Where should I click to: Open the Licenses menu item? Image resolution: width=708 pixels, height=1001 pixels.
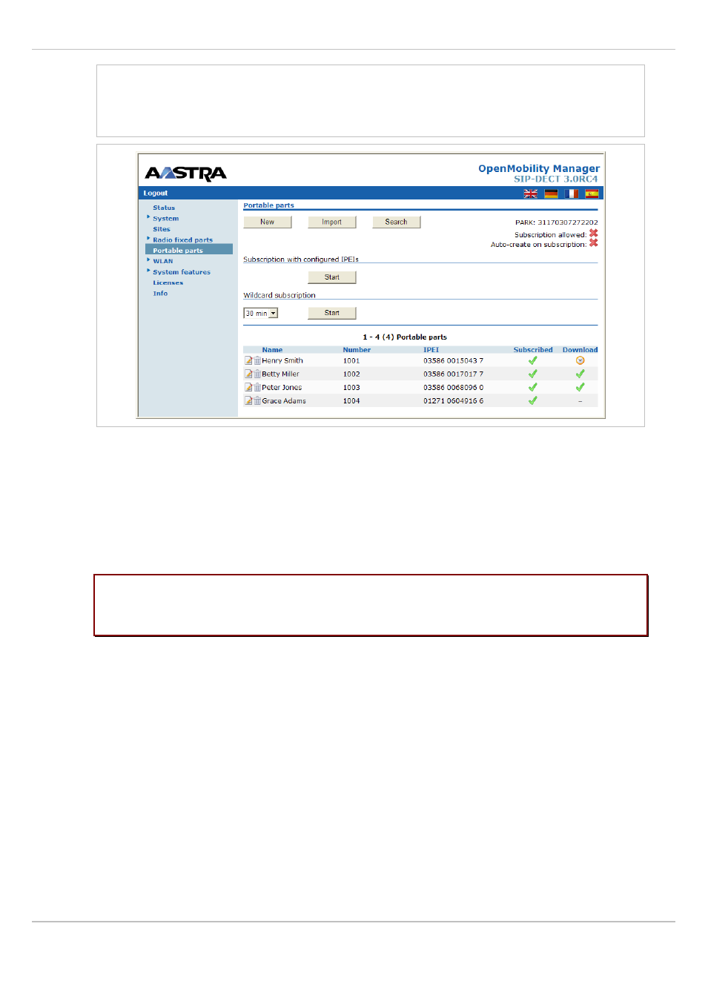(168, 283)
